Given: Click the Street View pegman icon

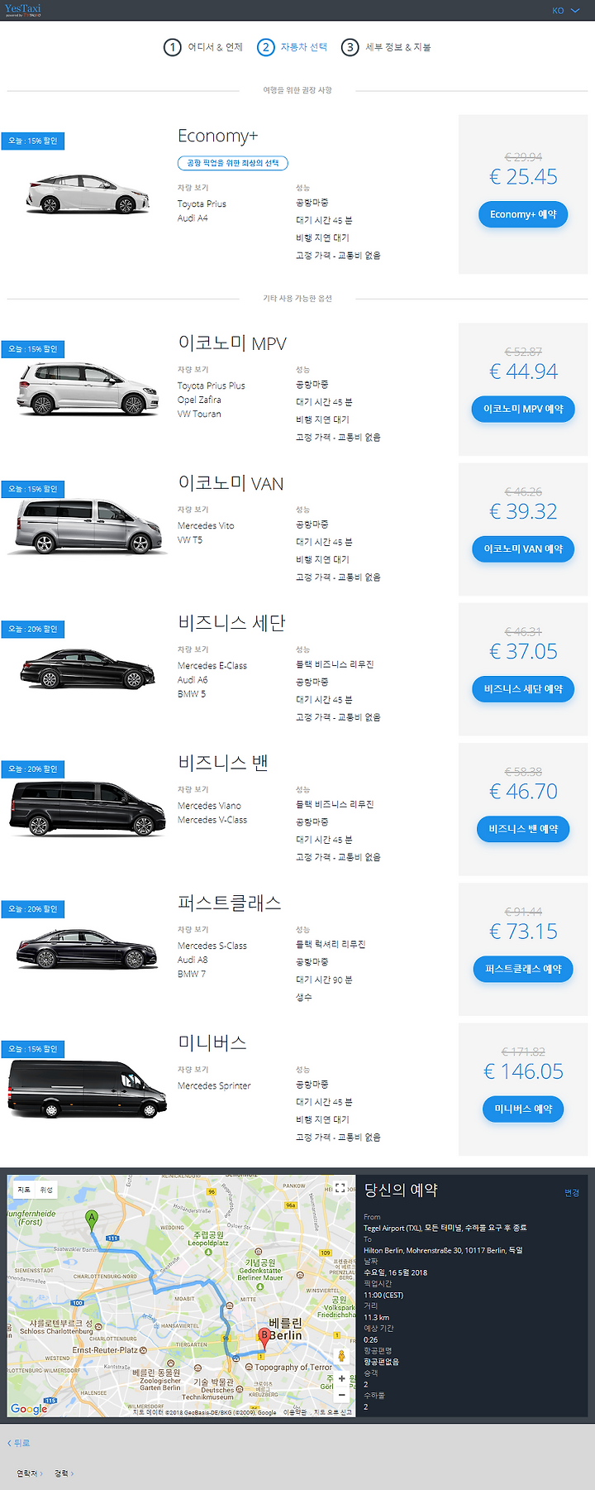Looking at the screenshot, I should pyautogui.click(x=340, y=1355).
